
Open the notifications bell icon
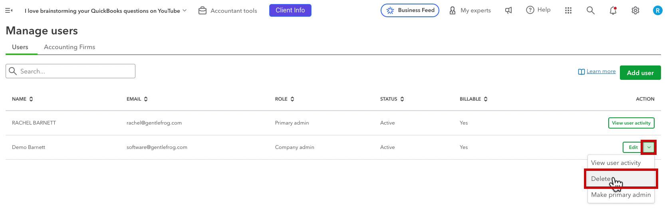click(613, 10)
